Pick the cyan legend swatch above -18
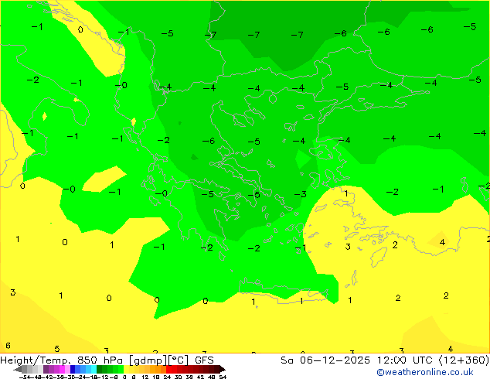 [94, 369]
